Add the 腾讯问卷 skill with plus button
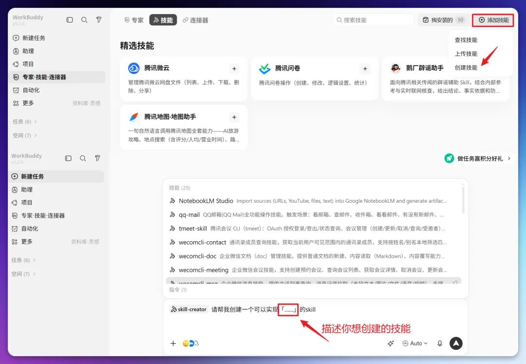526x364 pixels. tap(365, 69)
